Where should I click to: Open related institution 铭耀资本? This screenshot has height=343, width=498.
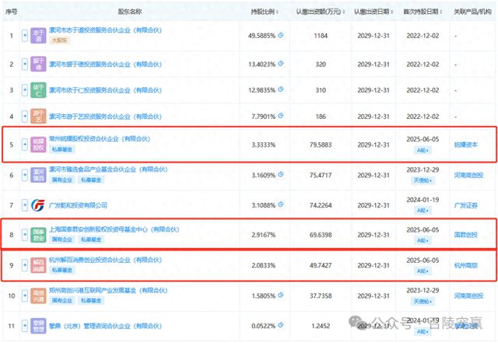(466, 145)
